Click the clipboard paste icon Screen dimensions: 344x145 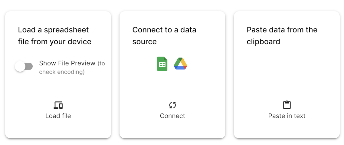[x=287, y=105]
